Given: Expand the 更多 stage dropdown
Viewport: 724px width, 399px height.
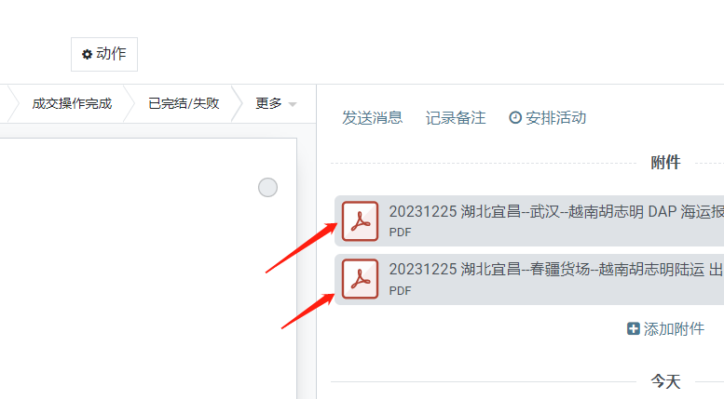Looking at the screenshot, I should point(276,103).
